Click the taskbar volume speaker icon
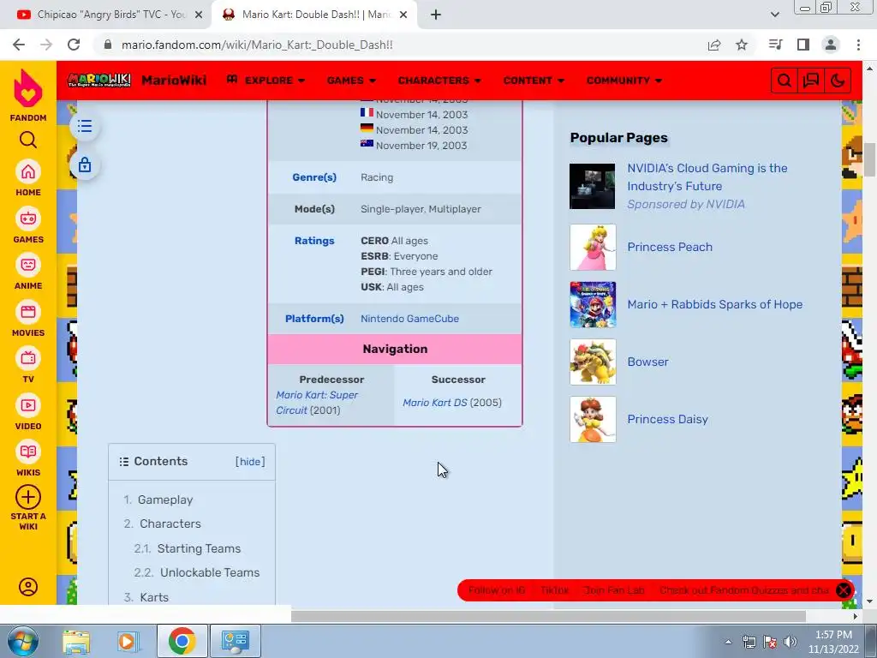This screenshot has width=877, height=658. click(790, 642)
